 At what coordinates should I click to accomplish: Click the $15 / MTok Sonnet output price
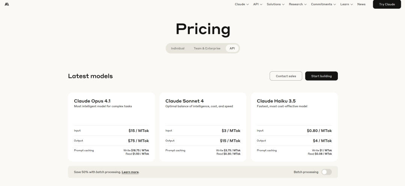click(x=230, y=141)
